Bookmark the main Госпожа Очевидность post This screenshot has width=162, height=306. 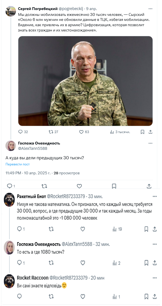(x=114, y=186)
